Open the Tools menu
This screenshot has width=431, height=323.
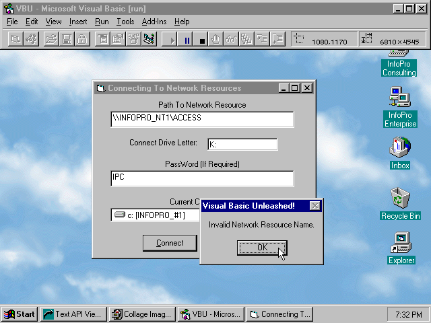(125, 22)
